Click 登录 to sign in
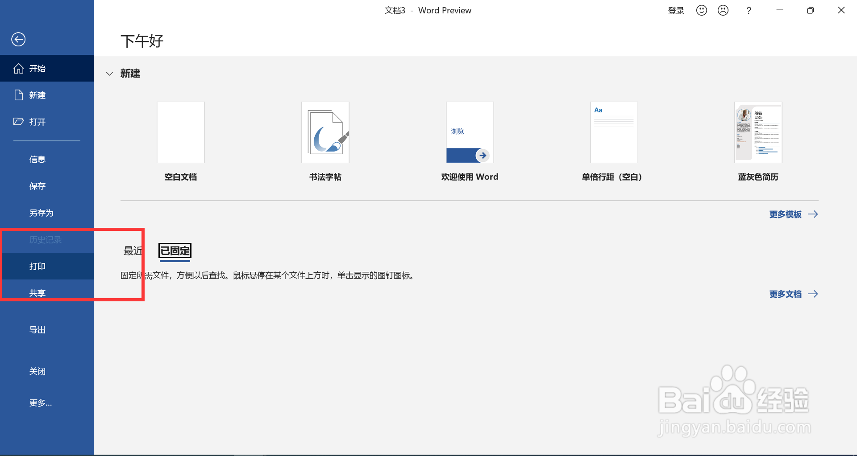This screenshot has width=857, height=456. [x=676, y=11]
